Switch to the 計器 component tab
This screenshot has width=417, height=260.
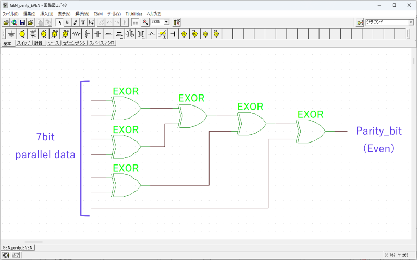pyautogui.click(x=39, y=43)
